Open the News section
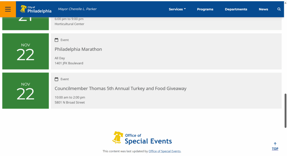Viewport: 287px width, 156px height. [x=263, y=9]
